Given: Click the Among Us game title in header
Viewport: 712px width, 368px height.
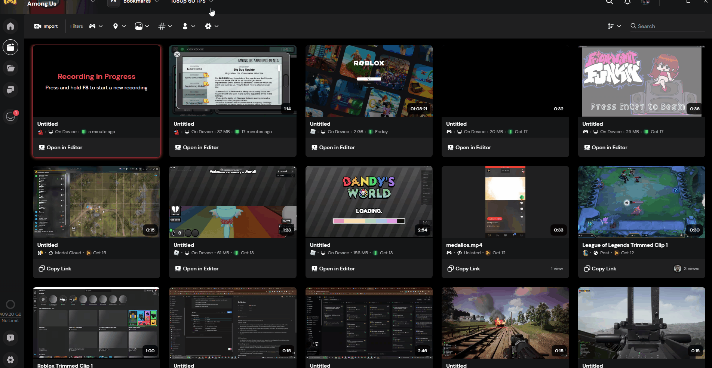Looking at the screenshot, I should point(42,3).
